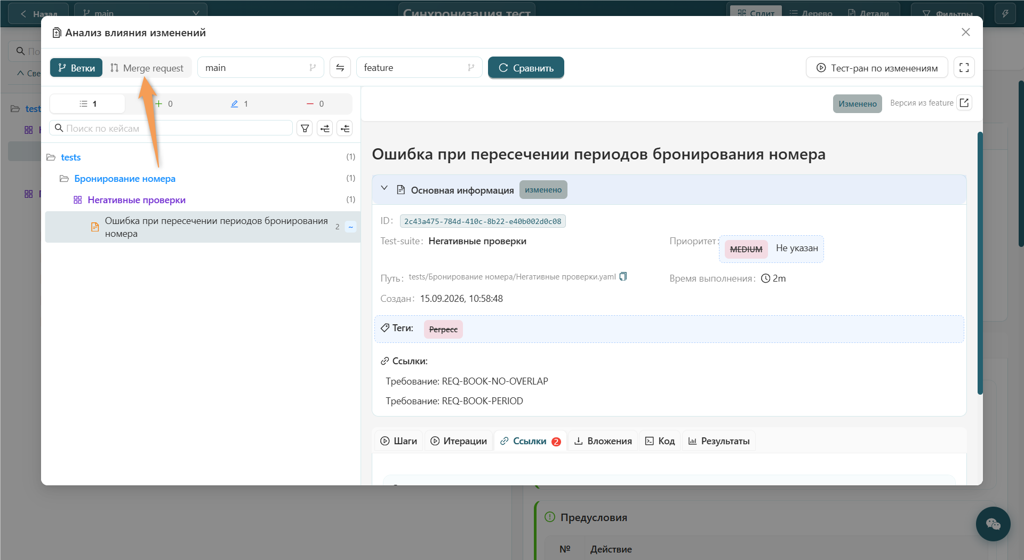Open the main branch dropdown
This screenshot has width=1024, height=560.
(260, 68)
